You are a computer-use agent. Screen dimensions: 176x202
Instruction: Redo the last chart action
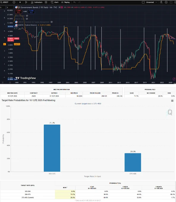tap(79, 2)
